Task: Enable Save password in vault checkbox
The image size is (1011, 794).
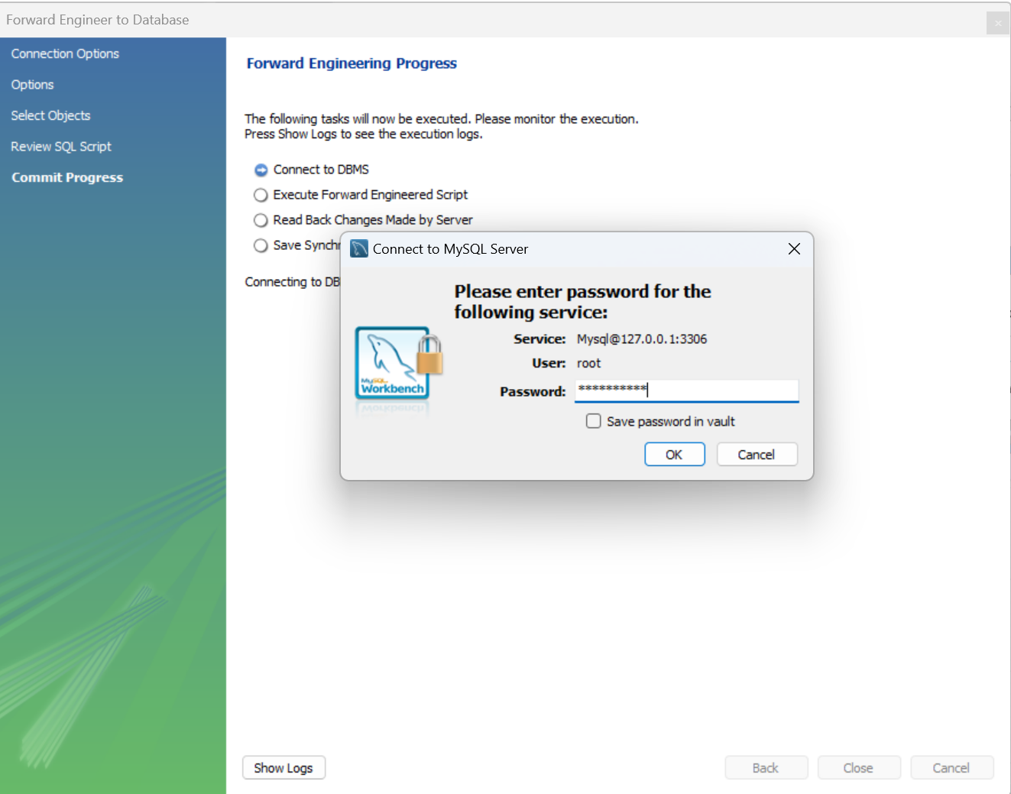Action: click(593, 421)
